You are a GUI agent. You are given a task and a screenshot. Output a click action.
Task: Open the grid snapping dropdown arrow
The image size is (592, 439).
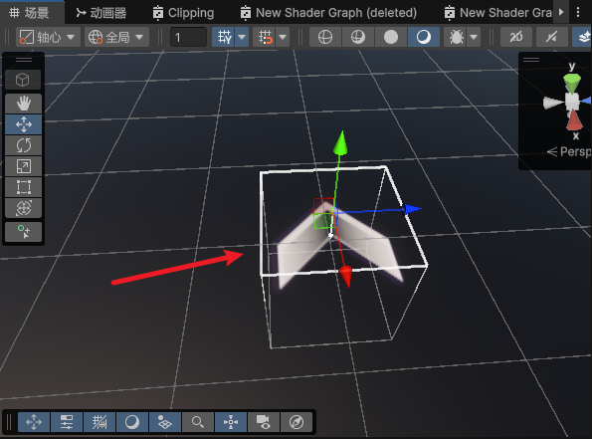pyautogui.click(x=283, y=37)
